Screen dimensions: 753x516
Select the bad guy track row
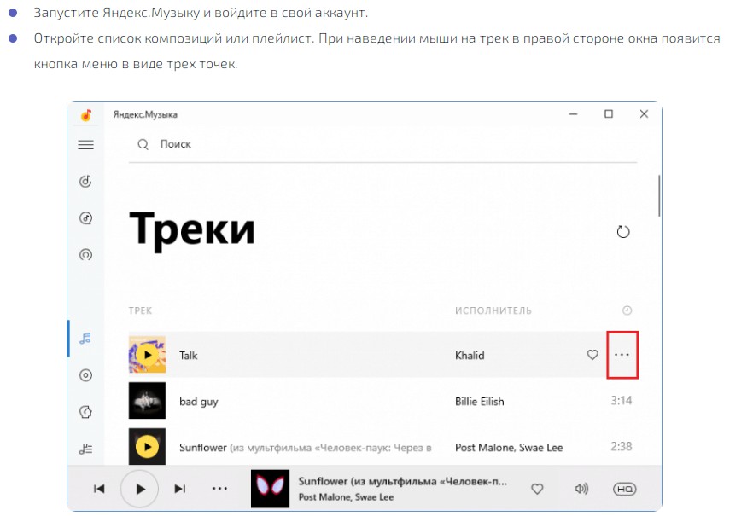[x=382, y=401]
